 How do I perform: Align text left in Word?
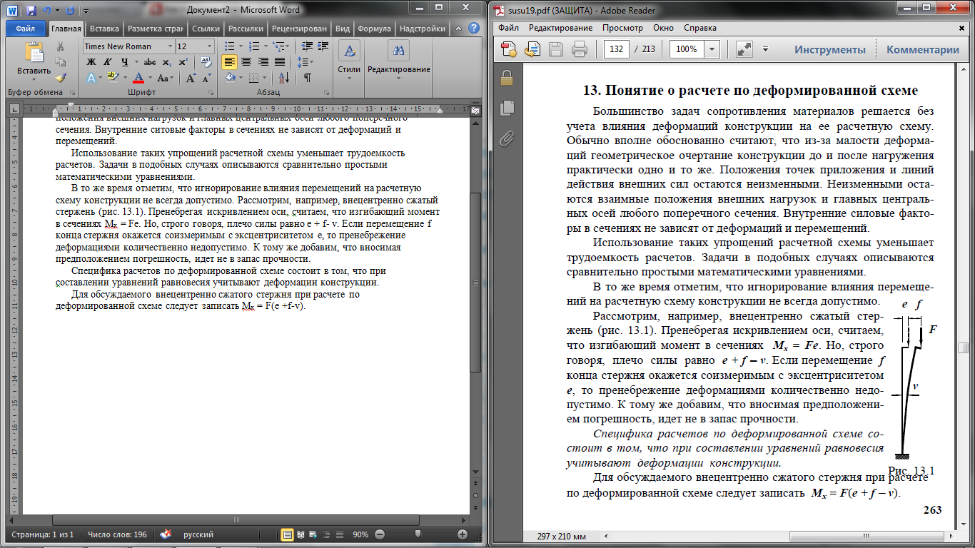click(x=229, y=62)
